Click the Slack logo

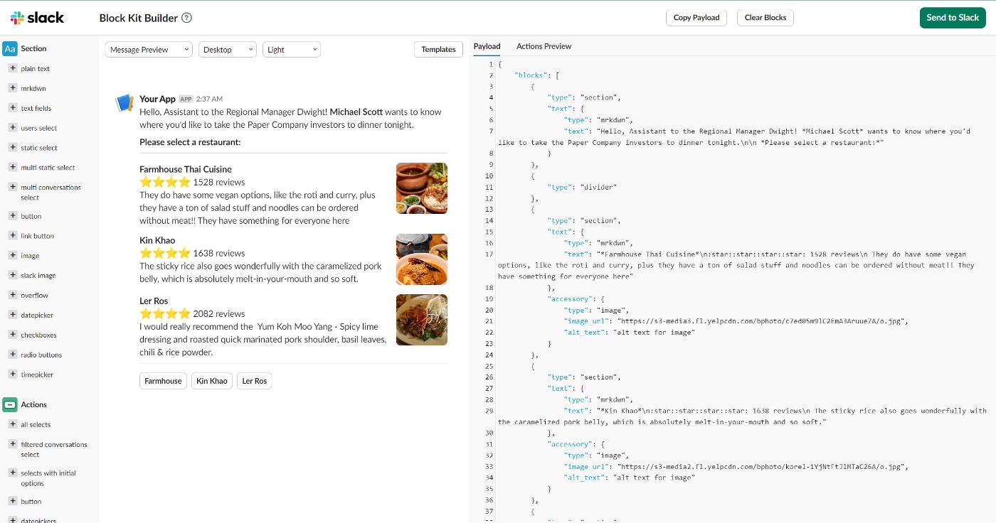(37, 18)
